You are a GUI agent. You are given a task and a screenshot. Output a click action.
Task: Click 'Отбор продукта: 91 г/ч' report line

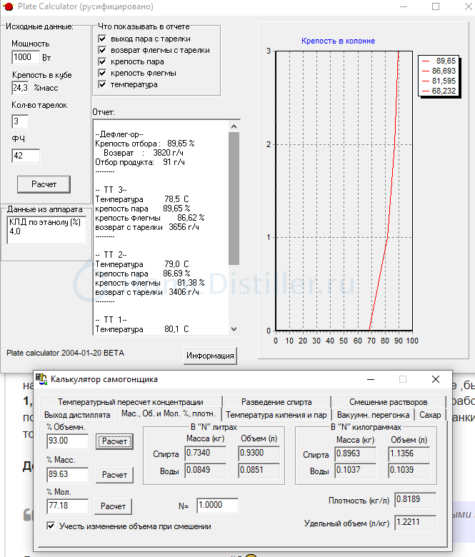pyautogui.click(x=140, y=162)
